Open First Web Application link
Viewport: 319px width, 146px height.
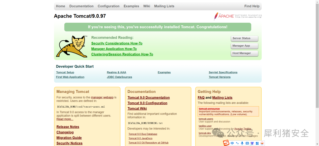tap(70, 77)
